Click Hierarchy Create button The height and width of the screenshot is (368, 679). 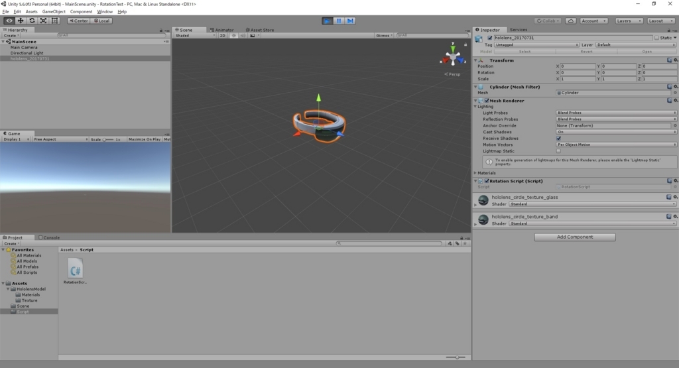[11, 36]
